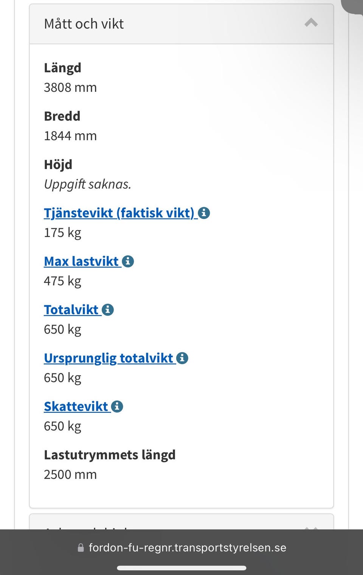Open the Totalvikt info icon

pos(108,310)
